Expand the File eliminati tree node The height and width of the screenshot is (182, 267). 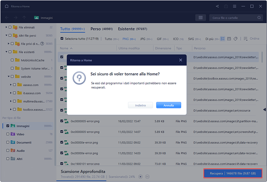click(6, 27)
